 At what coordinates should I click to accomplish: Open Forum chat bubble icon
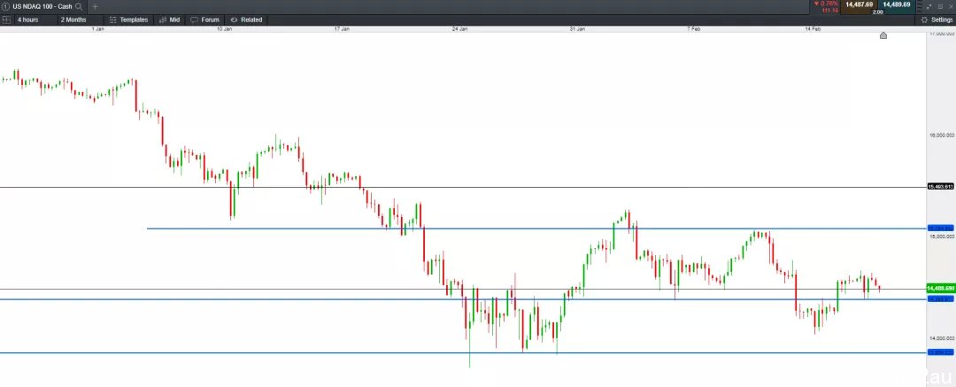[x=194, y=19]
